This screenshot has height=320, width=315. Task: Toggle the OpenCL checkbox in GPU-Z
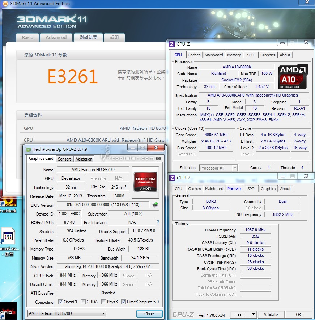coord(60,302)
